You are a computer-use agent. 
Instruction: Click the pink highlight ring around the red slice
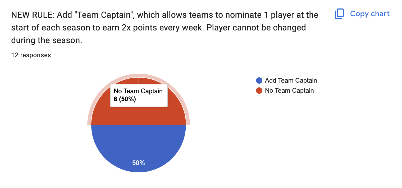[x=139, y=75]
